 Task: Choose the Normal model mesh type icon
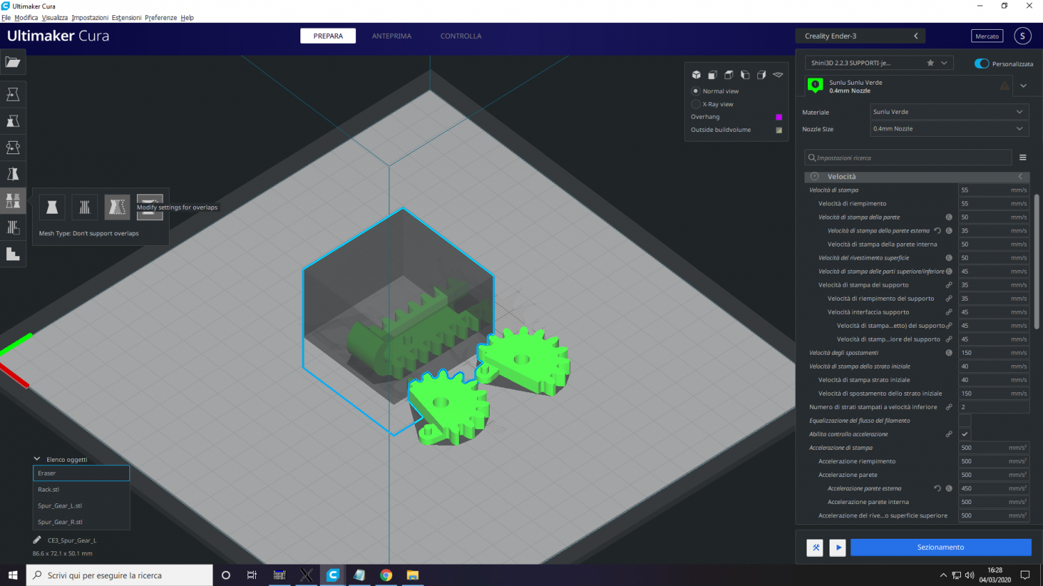52,207
